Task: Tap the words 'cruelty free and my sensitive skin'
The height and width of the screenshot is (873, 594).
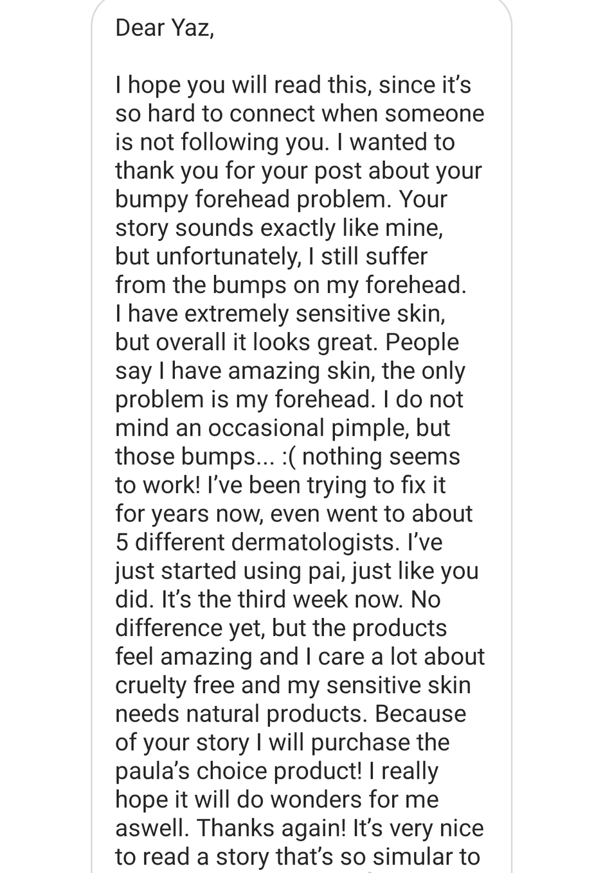Action: [293, 685]
